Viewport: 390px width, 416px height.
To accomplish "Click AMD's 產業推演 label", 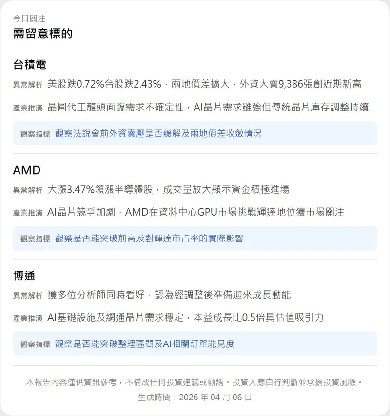I will [x=28, y=213].
